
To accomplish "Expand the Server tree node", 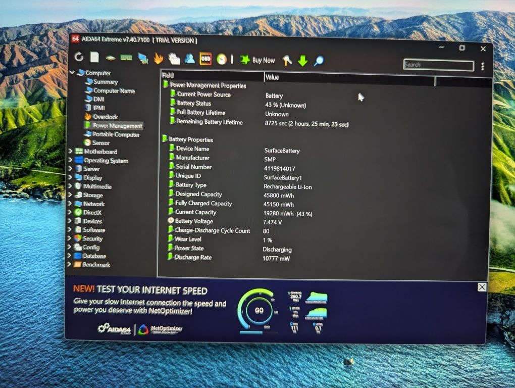I will [70, 169].
